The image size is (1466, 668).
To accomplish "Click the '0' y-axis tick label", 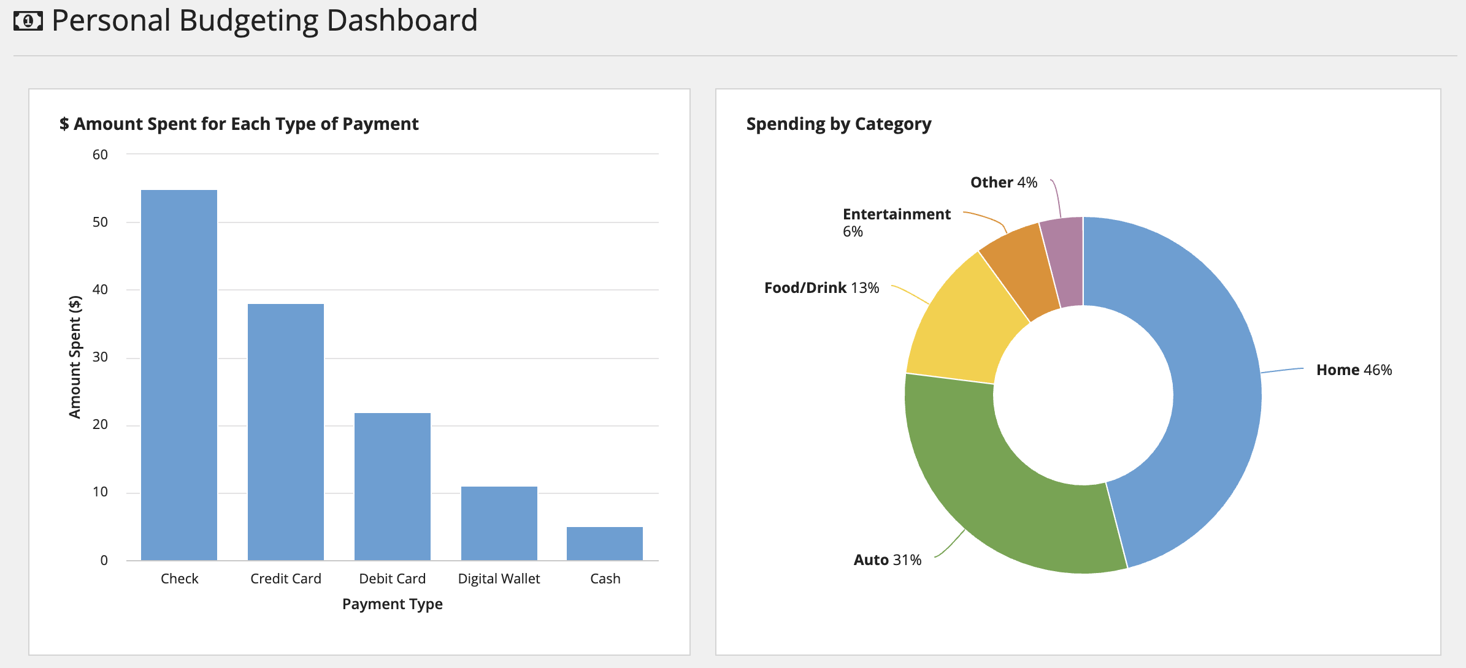I will pyautogui.click(x=104, y=560).
